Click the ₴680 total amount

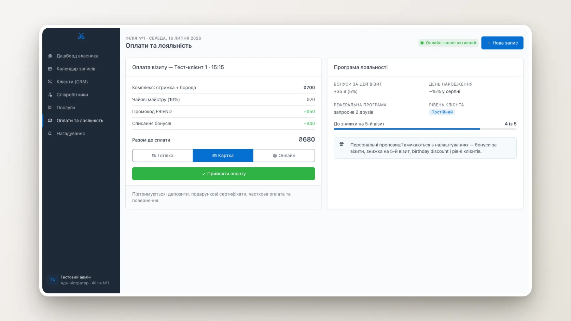pos(307,140)
